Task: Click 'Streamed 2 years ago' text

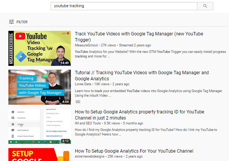Action: coord(135,45)
